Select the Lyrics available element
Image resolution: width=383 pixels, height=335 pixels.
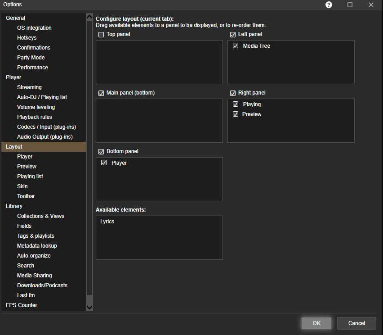107,222
